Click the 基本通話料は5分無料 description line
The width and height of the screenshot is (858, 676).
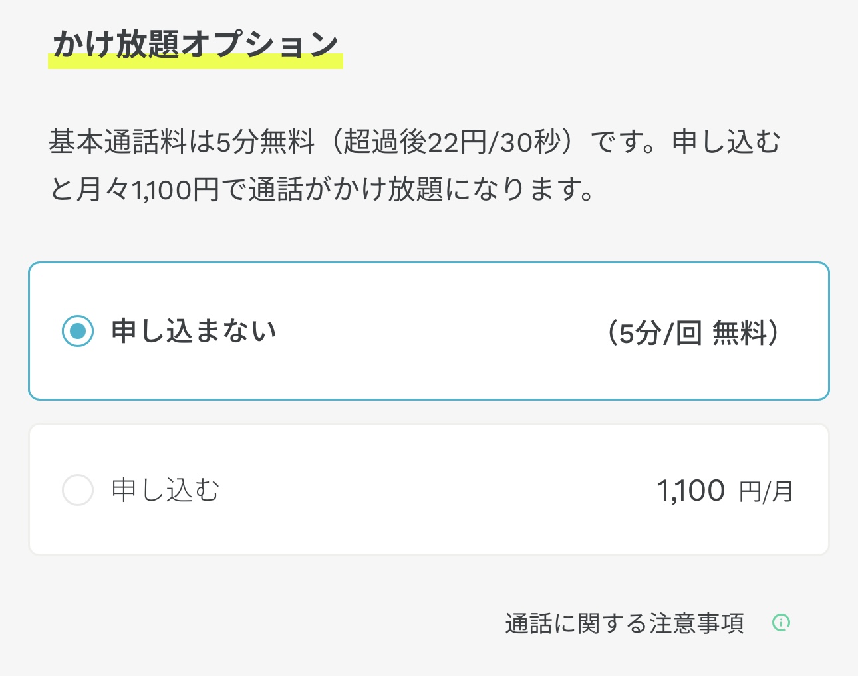click(415, 142)
